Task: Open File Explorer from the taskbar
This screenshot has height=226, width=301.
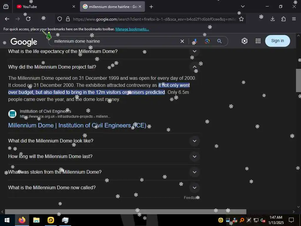Action: click(36, 220)
